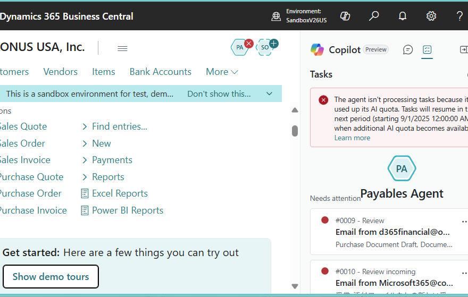Create a new Purchase Invoice

34,210
